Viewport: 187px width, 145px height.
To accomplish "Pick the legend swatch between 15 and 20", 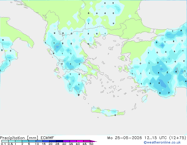I will pyautogui.click(x=46, y=141).
